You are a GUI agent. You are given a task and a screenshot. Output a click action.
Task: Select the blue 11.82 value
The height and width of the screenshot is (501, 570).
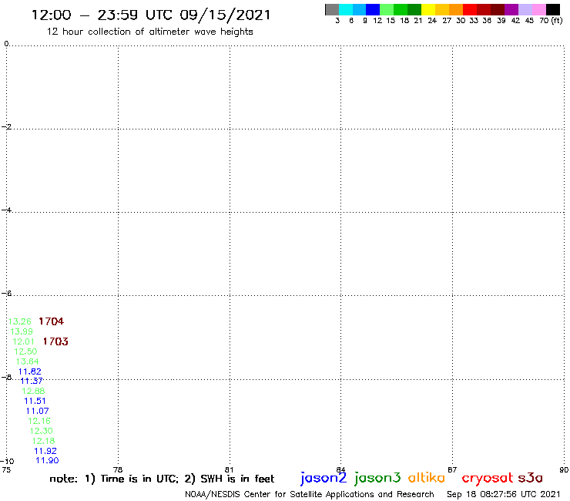[x=30, y=372]
